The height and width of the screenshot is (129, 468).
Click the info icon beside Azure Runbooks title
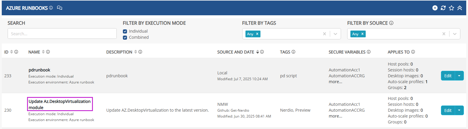(x=51, y=8)
